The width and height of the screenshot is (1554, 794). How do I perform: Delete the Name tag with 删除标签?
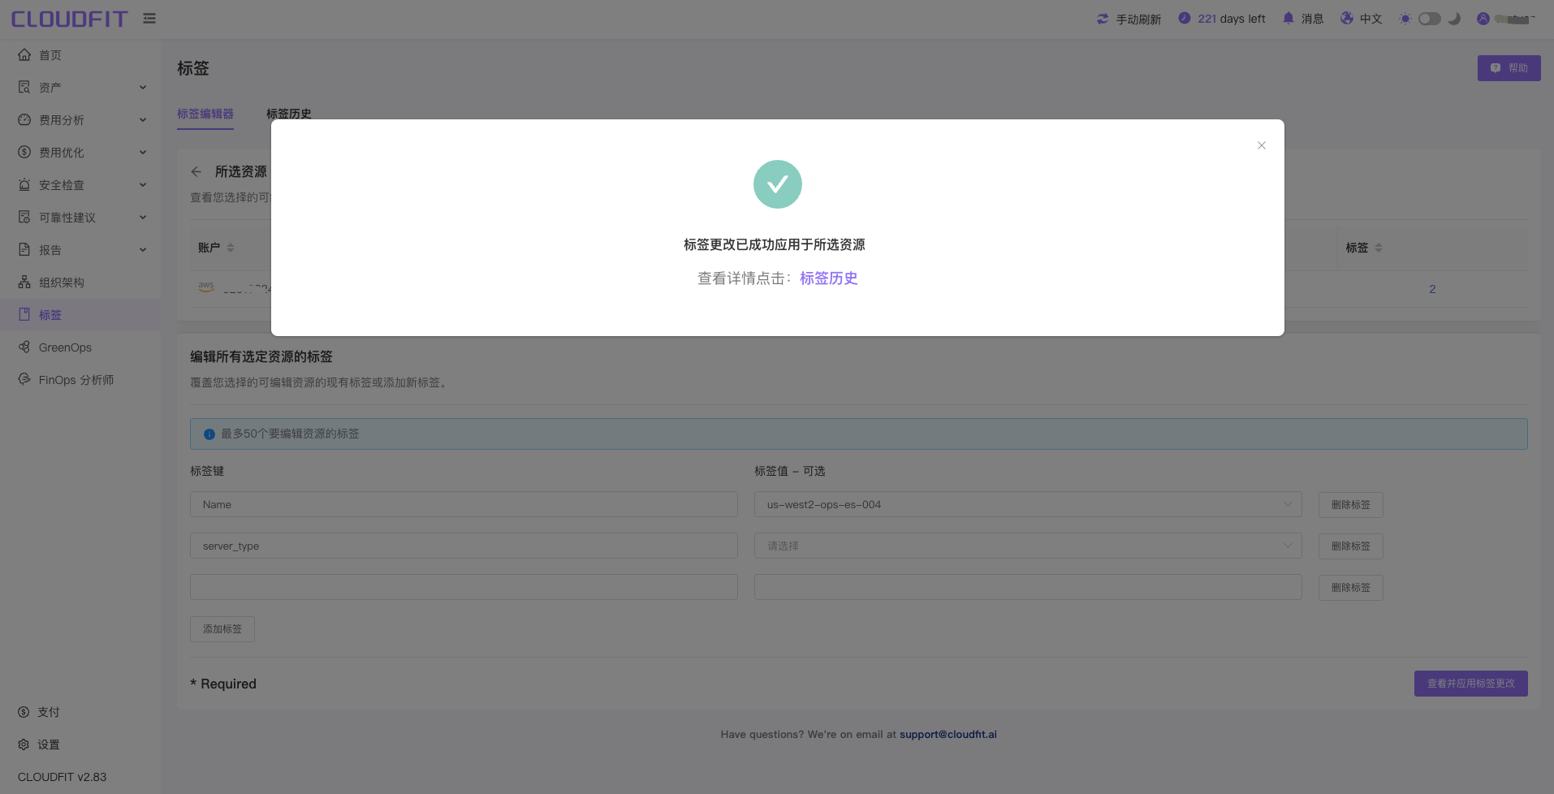point(1351,505)
